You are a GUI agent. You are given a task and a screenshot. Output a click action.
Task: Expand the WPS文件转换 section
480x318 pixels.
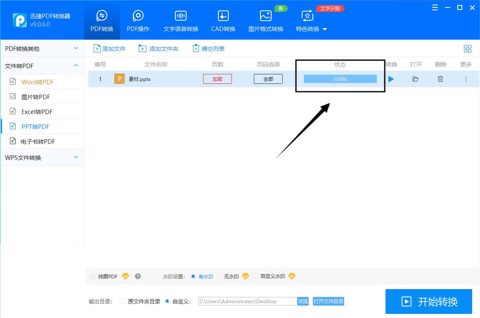coord(41,157)
